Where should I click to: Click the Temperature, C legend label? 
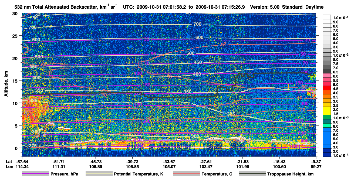coord(217,174)
